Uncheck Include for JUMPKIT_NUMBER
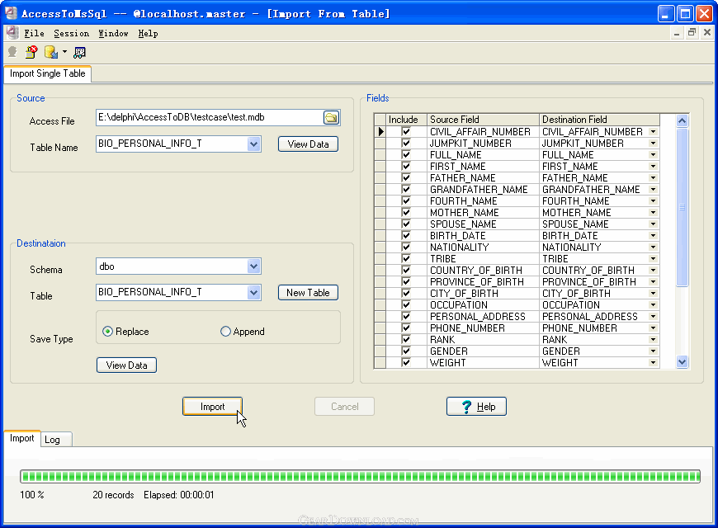The image size is (718, 528). 406,144
